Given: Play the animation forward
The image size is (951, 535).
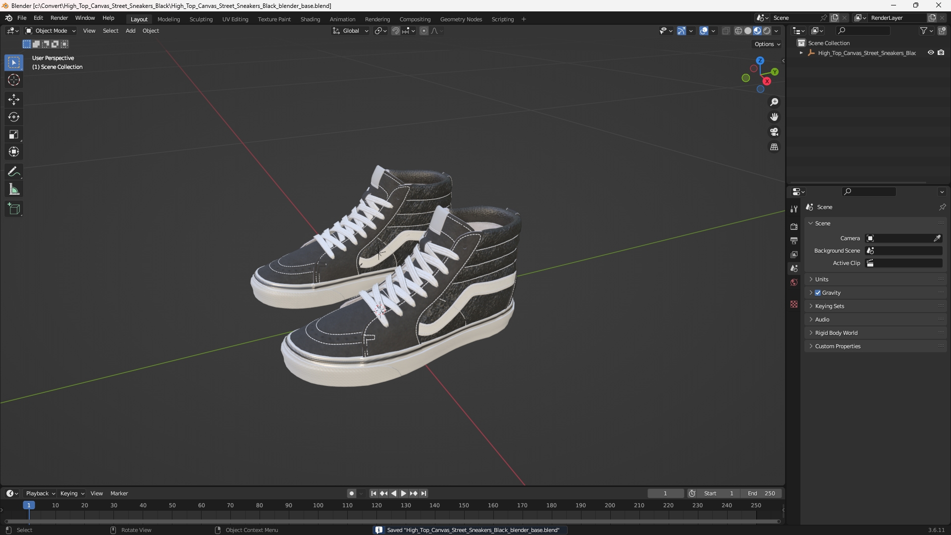Looking at the screenshot, I should 403,493.
